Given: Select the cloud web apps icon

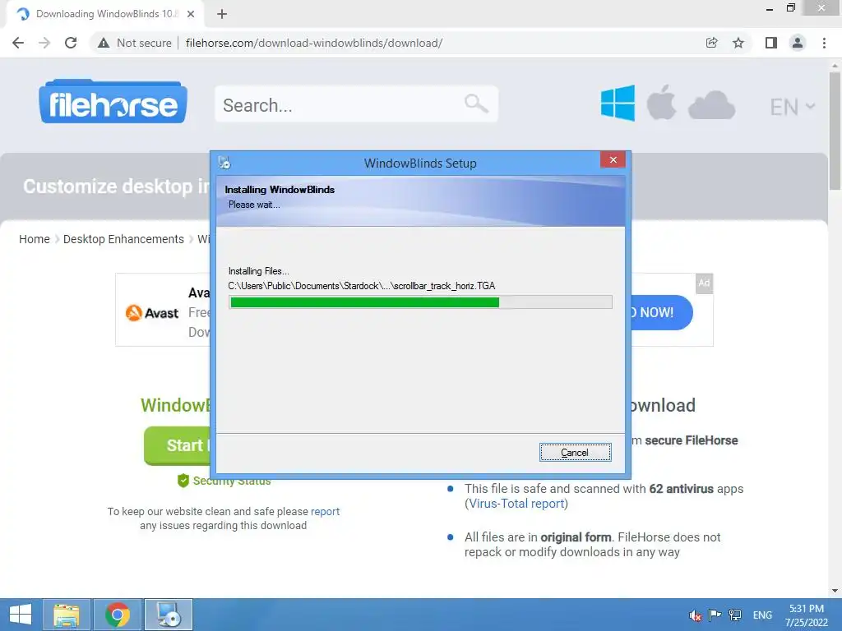Looking at the screenshot, I should point(711,104).
